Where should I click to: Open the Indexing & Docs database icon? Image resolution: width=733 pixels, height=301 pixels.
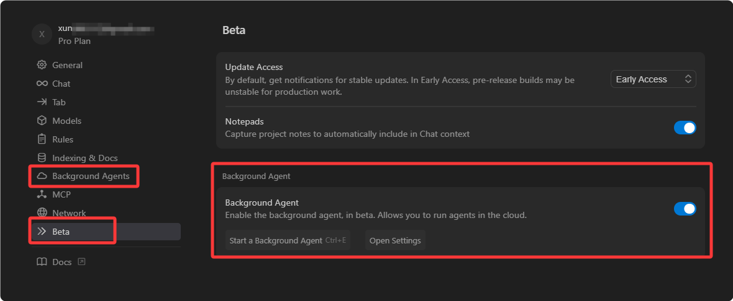tap(42, 158)
